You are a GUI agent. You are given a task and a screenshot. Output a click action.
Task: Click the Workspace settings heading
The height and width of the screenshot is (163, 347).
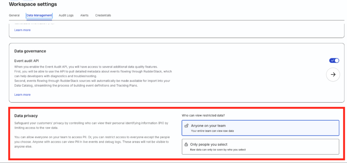tap(33, 4)
